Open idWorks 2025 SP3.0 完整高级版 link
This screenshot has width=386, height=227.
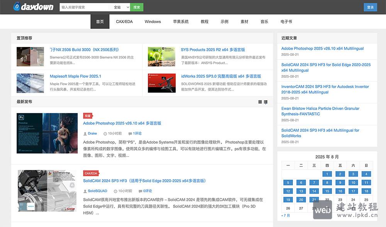pyautogui.click(x=221, y=76)
